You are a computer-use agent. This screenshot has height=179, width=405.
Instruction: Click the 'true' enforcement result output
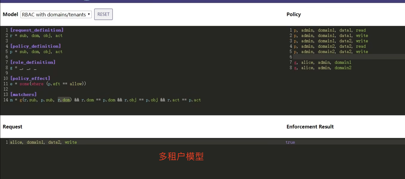(x=290, y=142)
